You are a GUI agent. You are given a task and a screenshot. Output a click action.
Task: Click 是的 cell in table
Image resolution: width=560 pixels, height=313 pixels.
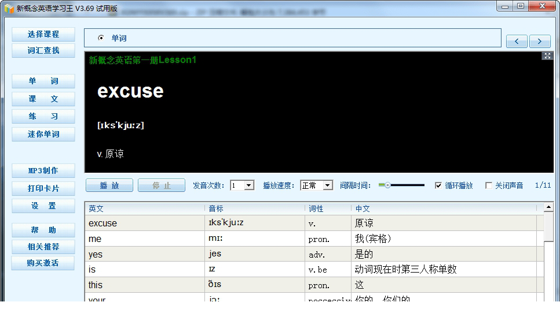point(444,254)
